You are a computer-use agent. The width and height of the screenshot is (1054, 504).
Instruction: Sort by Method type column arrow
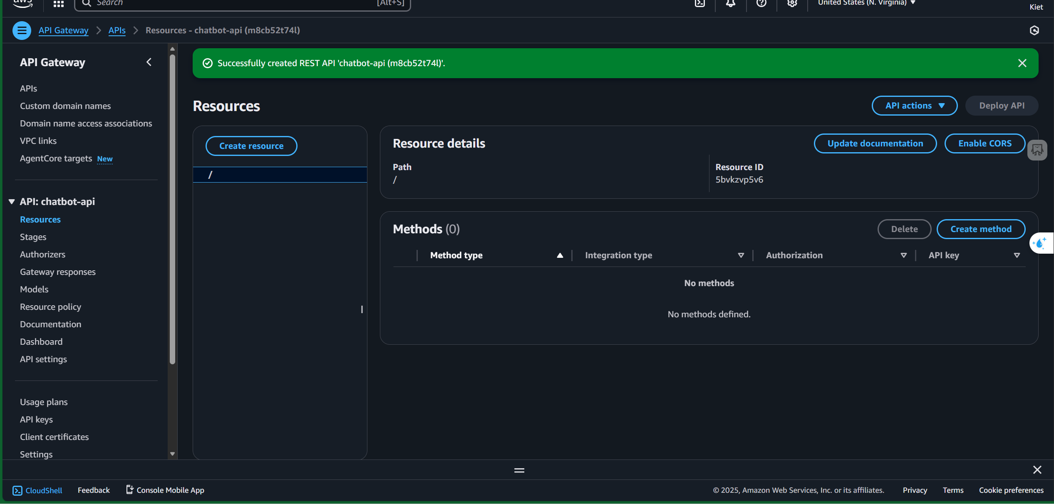560,255
